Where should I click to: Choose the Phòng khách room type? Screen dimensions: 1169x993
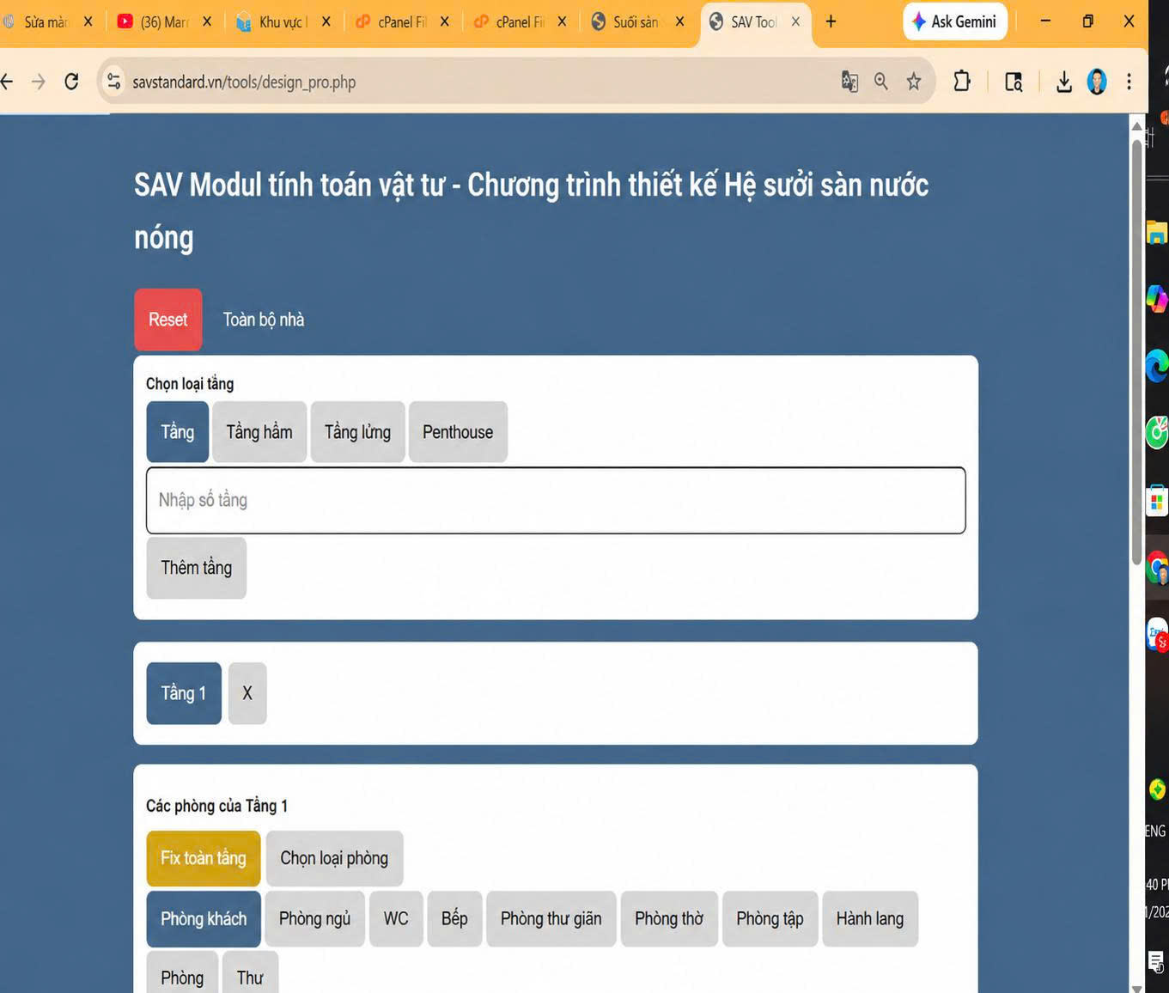coord(204,919)
